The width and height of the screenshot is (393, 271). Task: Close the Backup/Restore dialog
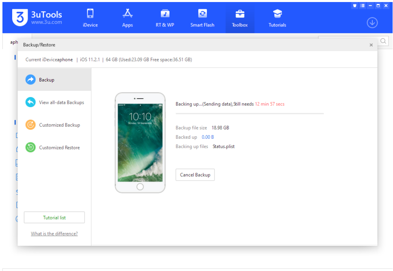371,45
